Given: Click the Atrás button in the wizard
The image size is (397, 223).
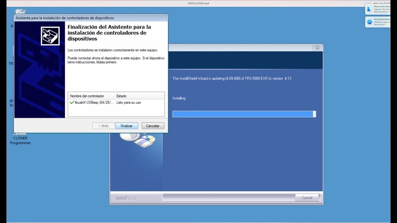Looking at the screenshot, I should pos(104,126).
